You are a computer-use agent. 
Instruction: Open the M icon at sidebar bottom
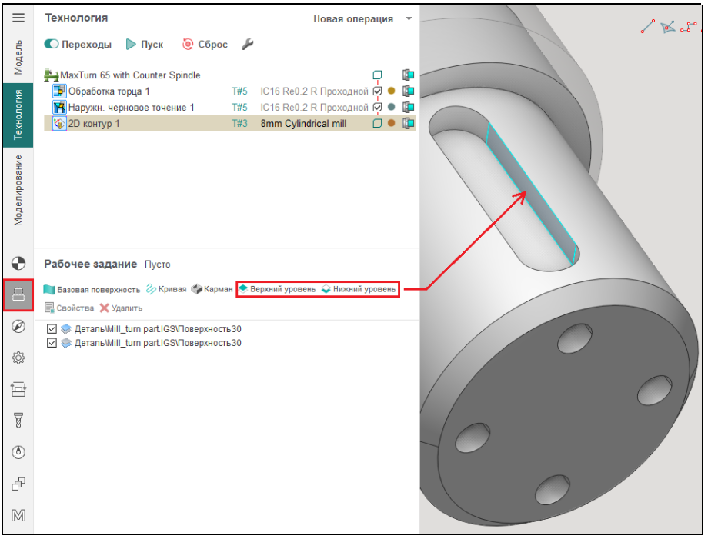point(18,515)
